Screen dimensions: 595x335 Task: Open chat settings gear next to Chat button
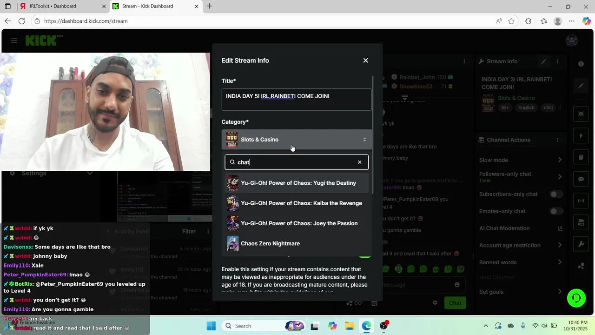click(x=435, y=303)
